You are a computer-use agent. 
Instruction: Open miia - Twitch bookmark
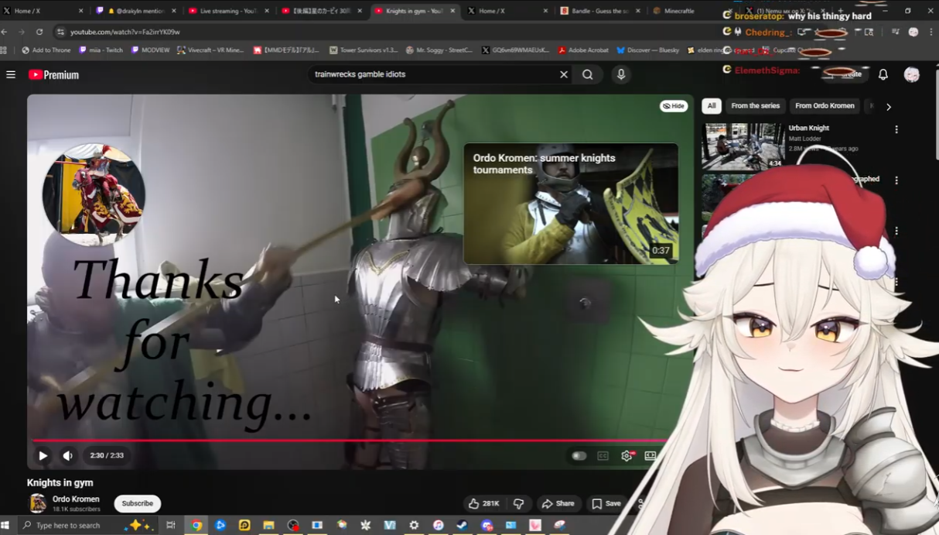tap(101, 50)
